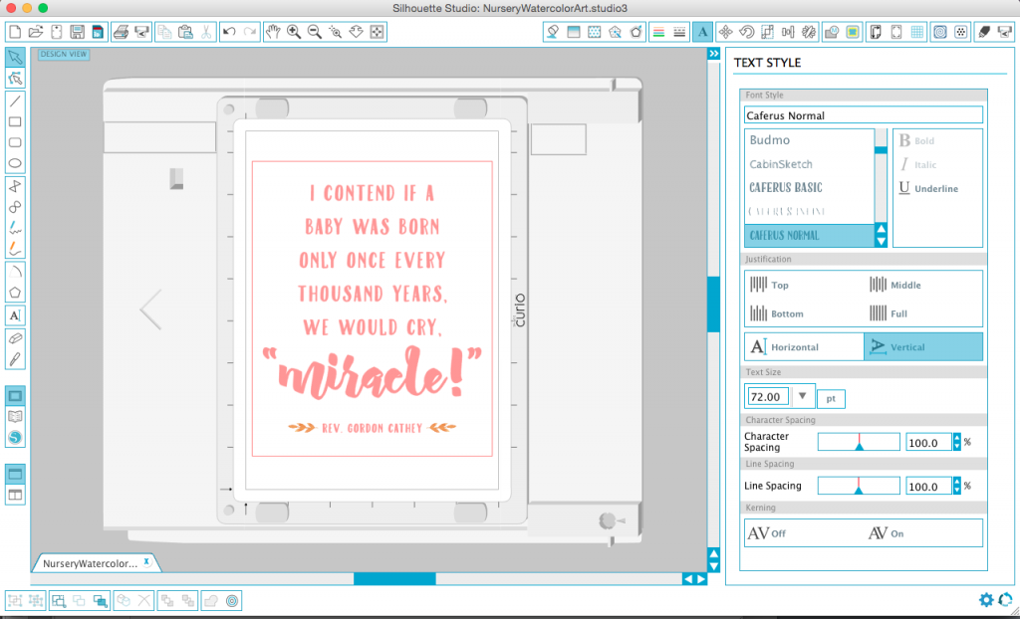
Task: Select the Text tool in left toolbar
Action: pyautogui.click(x=15, y=315)
